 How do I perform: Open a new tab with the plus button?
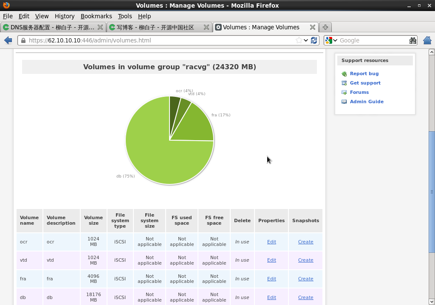click(x=325, y=27)
